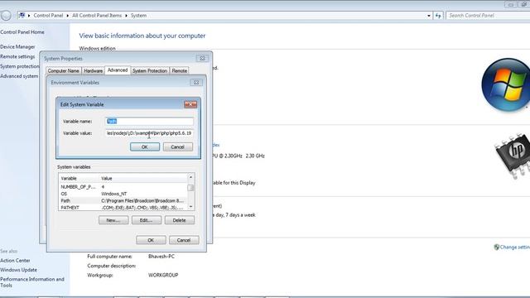This screenshot has width=530, height=298.
Task: Click the back navigation button
Action: 6,16
